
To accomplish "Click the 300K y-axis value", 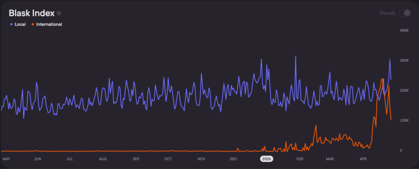I will coord(405,61).
